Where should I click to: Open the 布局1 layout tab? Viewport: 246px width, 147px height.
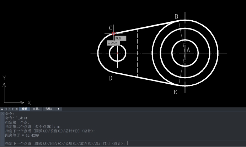click(36, 109)
